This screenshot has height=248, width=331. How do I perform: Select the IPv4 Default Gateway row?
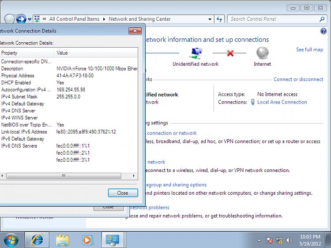point(69,104)
